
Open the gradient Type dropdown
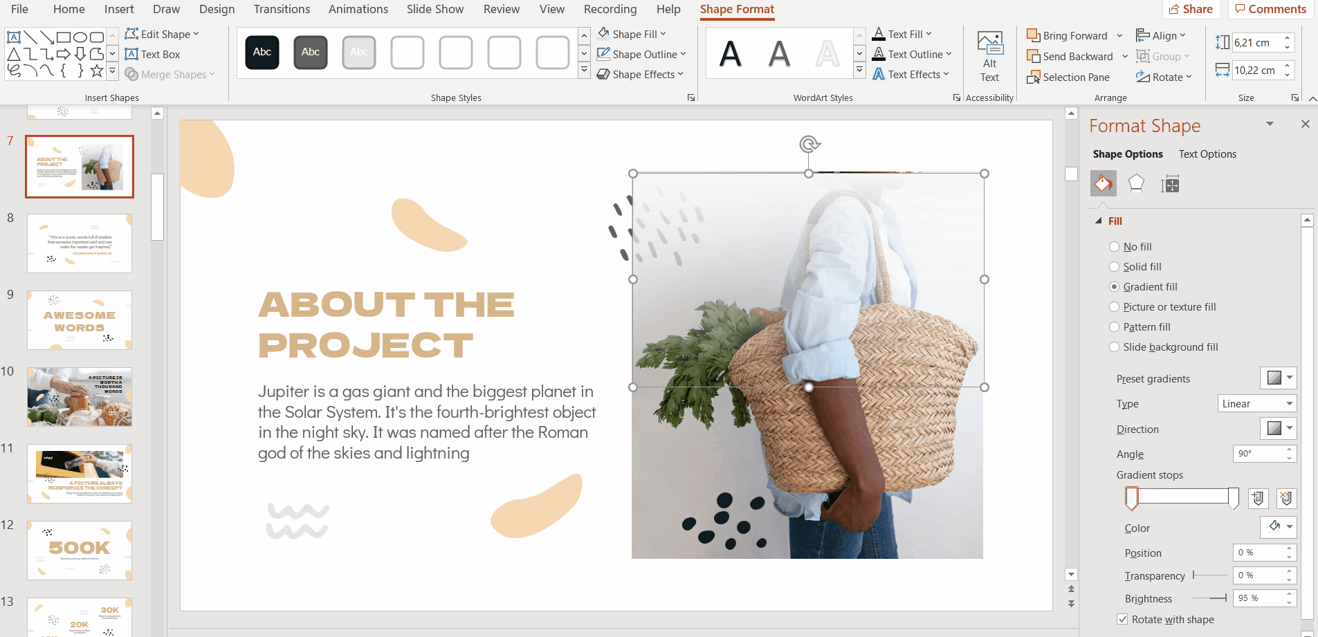[1257, 403]
